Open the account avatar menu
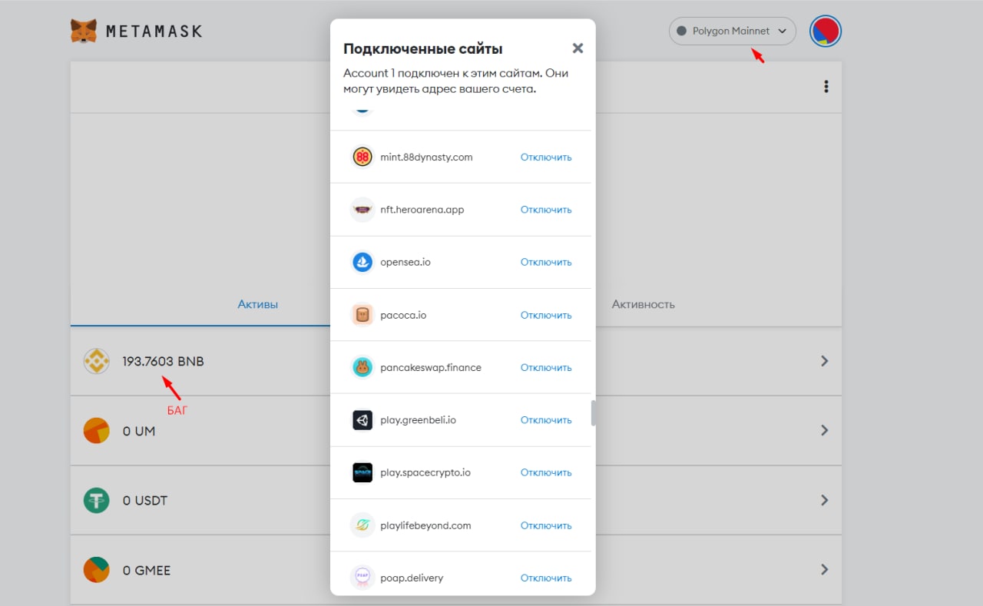Viewport: 983px width, 606px height. tap(826, 31)
